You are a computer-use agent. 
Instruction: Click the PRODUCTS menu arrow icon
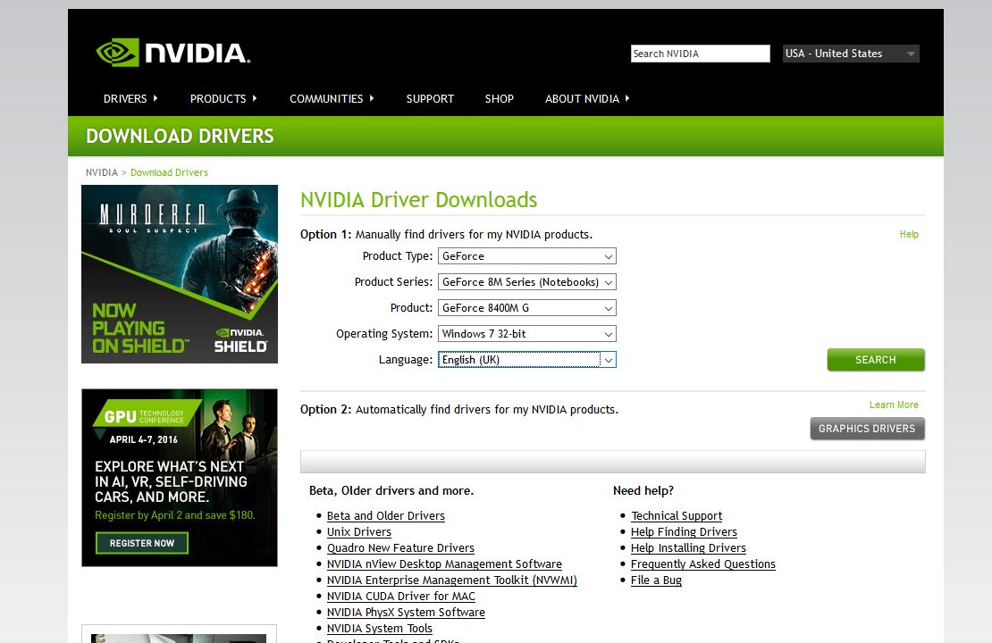(255, 98)
